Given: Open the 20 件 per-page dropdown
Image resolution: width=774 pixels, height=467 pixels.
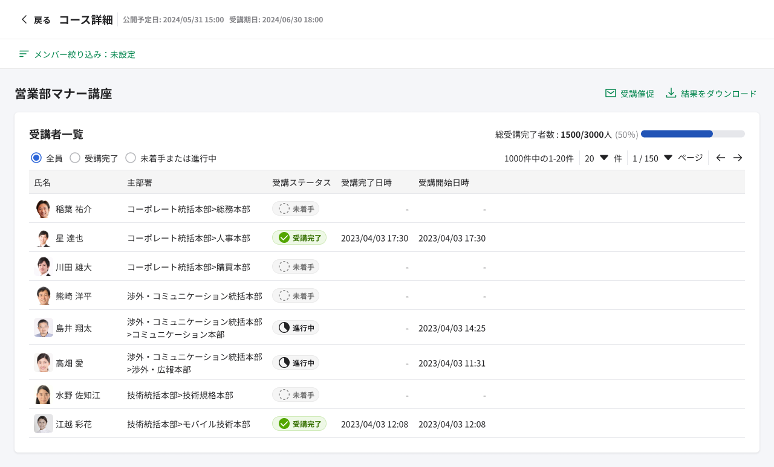Looking at the screenshot, I should tap(603, 158).
